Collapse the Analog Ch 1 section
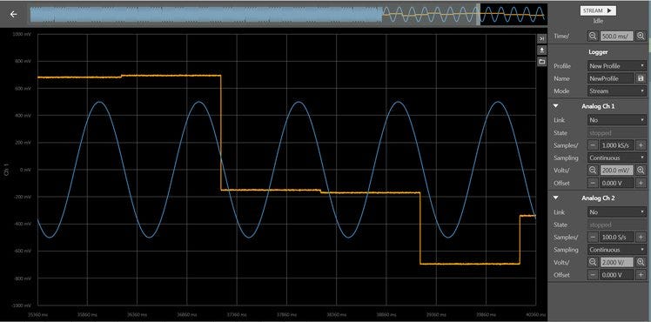651x322 pixels. coord(556,106)
